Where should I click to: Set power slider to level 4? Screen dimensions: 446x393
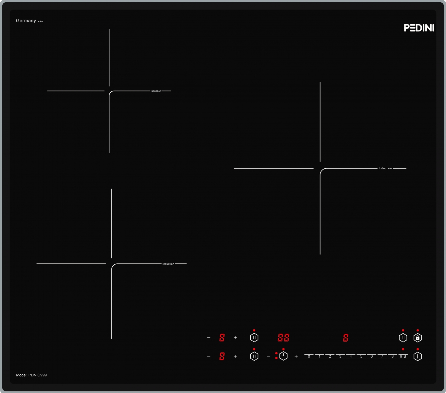point(351,356)
